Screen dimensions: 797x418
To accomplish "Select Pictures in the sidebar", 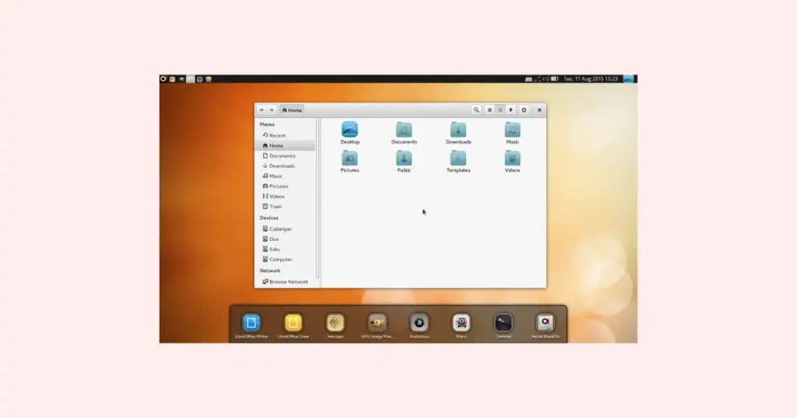I will point(285,186).
